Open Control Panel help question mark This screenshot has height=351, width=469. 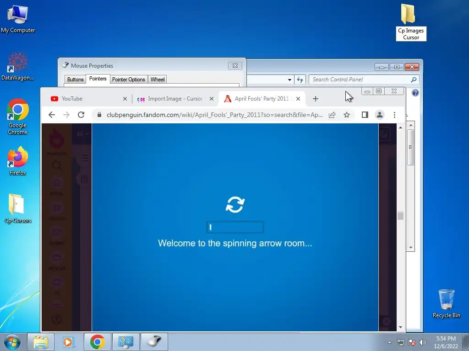[415, 93]
